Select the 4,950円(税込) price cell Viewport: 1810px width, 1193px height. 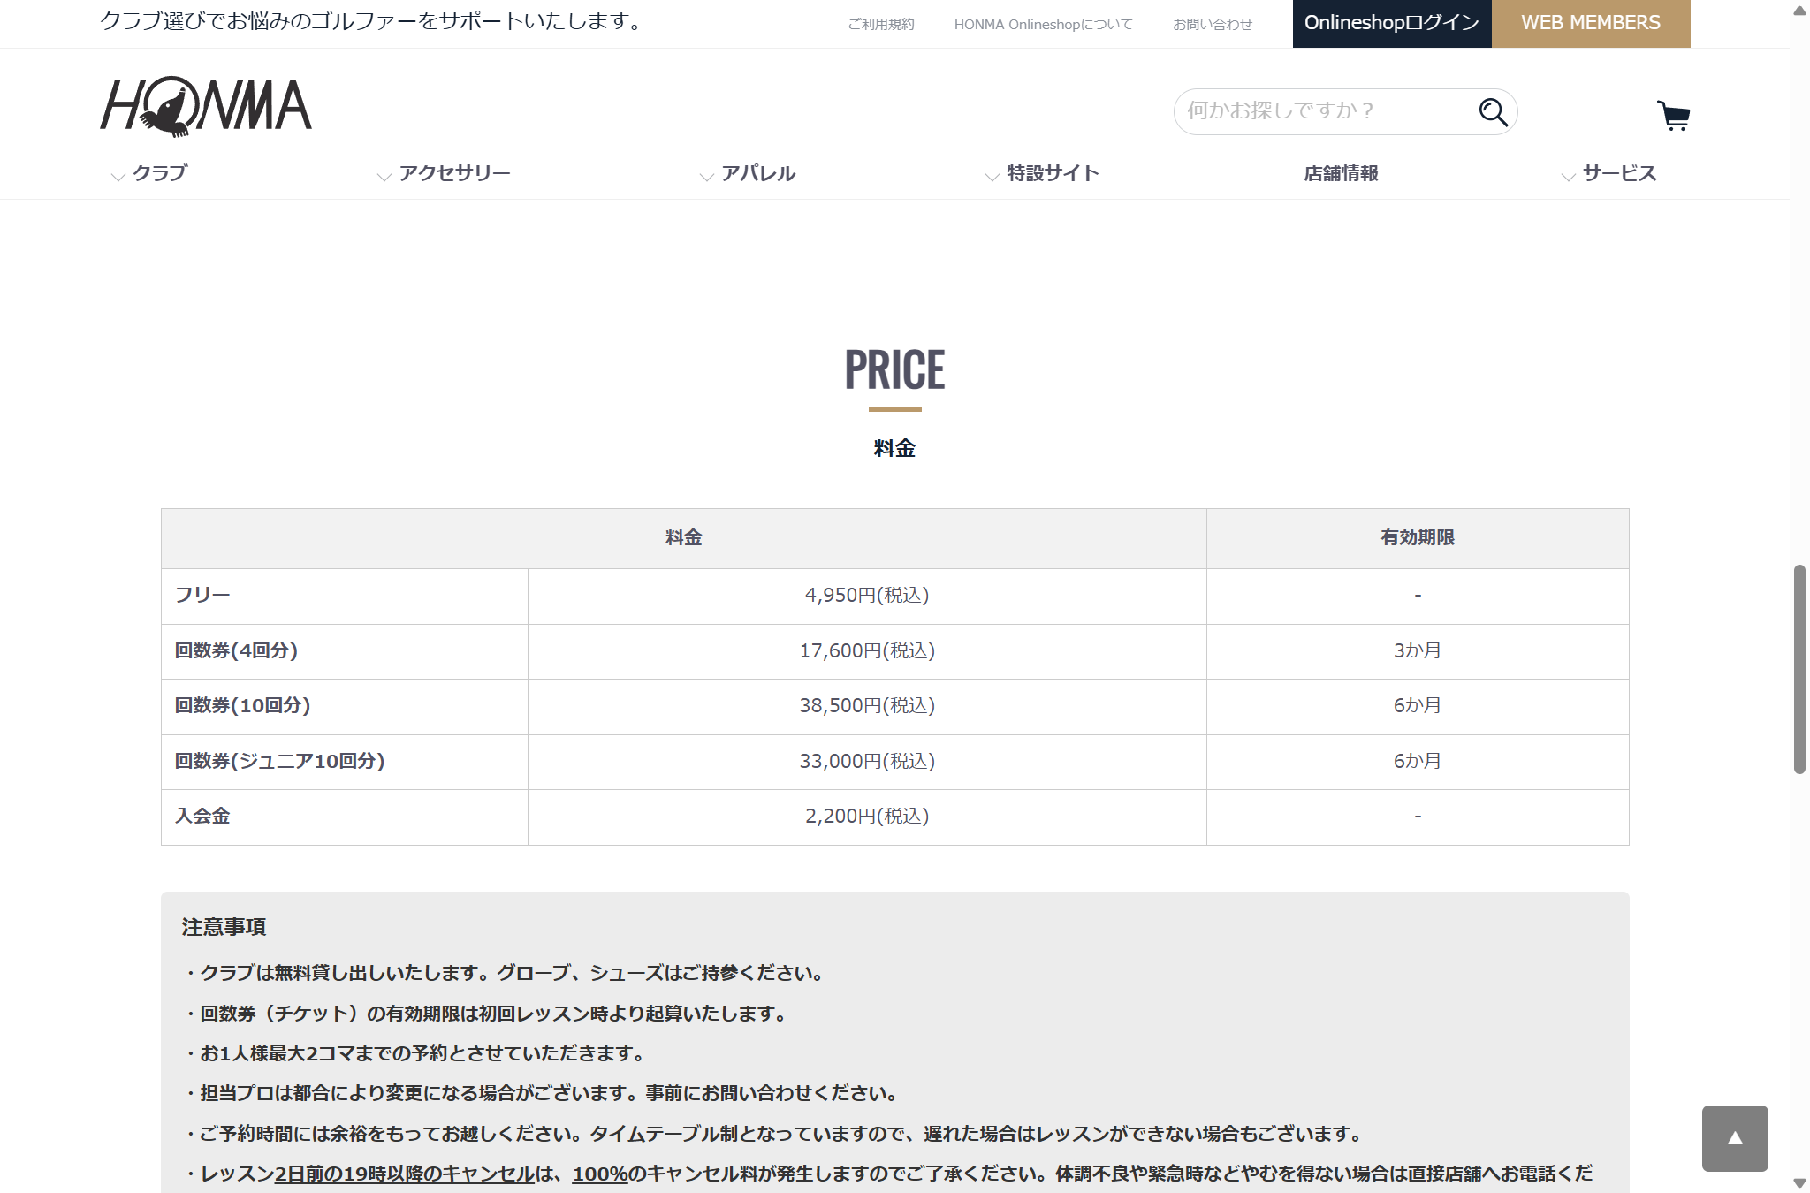coord(867,596)
